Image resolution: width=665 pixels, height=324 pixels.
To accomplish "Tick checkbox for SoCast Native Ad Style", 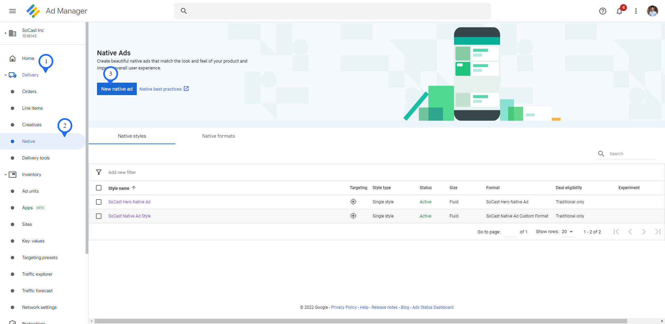I will click(99, 216).
